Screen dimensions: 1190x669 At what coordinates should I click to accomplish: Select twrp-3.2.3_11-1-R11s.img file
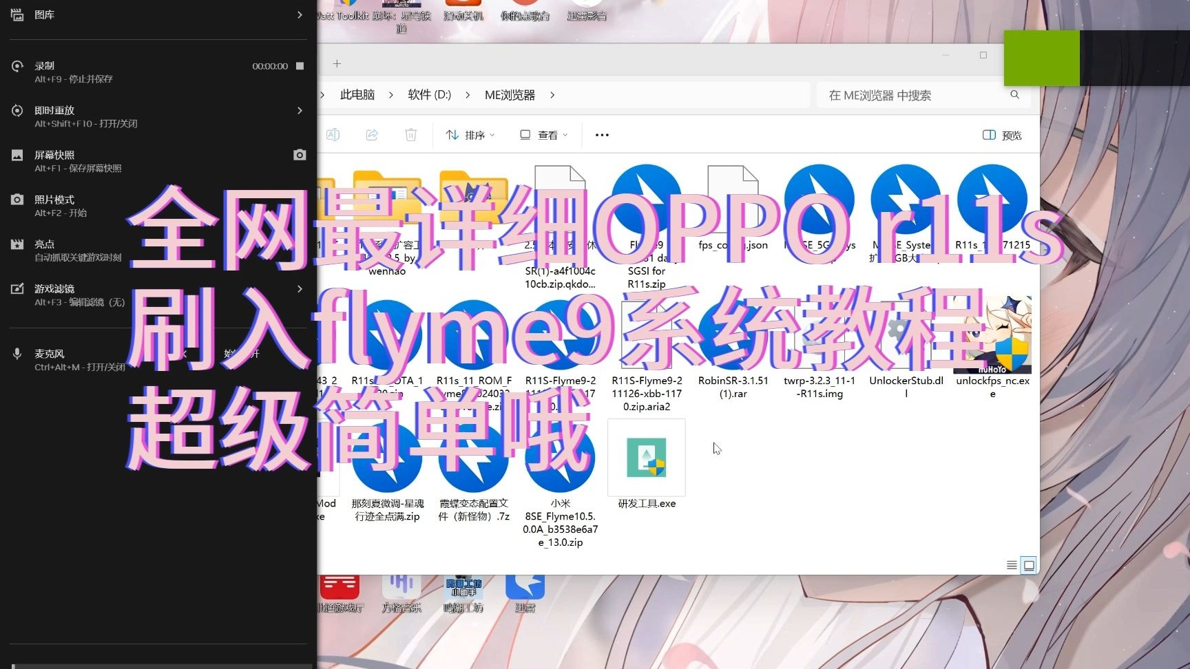(820, 349)
